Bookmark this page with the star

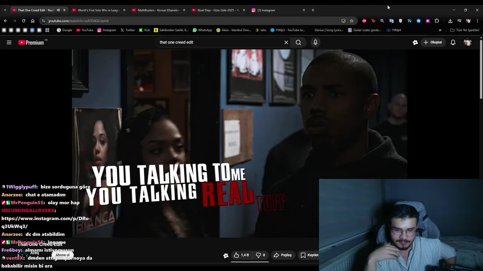(x=352, y=21)
